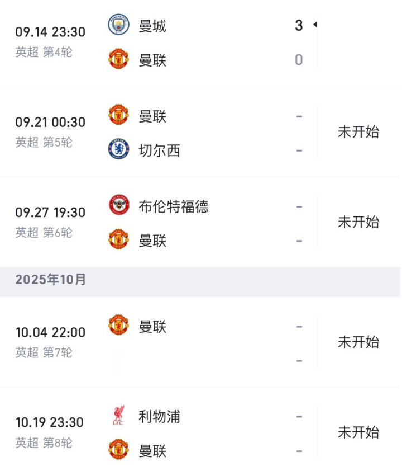Open 未开始 status for the 10.04 match
The width and height of the screenshot is (402, 471).
pos(358,342)
